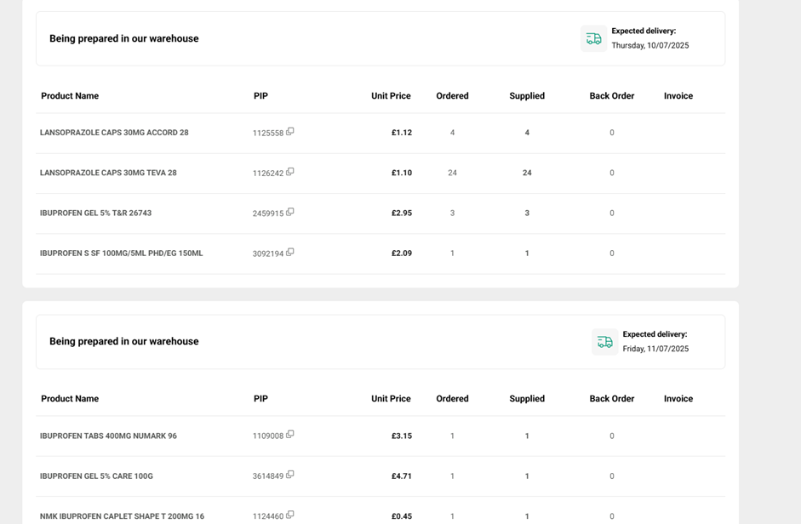The height and width of the screenshot is (524, 801).
Task: Copy PIP code 1109008 for Ibuprofen Numark
Action: coord(290,435)
